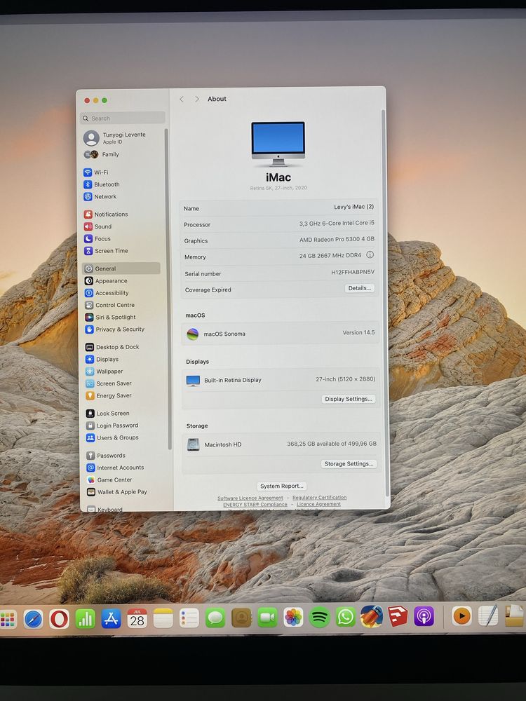Open Wi-Fi settings in the sidebar
526x701 pixels.
[x=96, y=172]
